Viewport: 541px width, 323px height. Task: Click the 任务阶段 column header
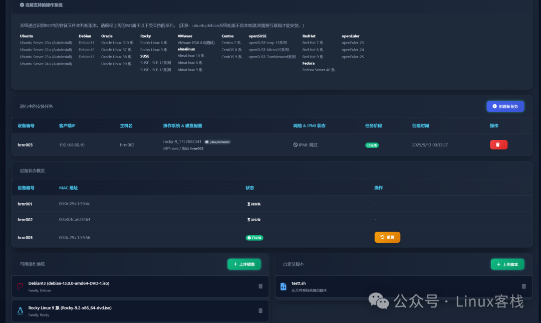(374, 126)
